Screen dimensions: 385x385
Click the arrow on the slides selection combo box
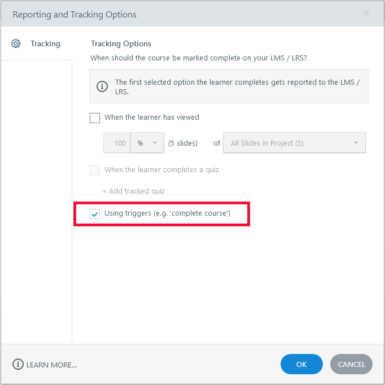[356, 143]
